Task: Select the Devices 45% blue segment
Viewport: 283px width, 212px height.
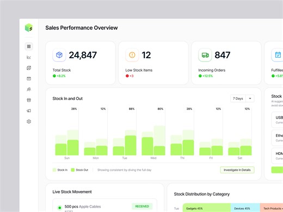Action: [245, 208]
